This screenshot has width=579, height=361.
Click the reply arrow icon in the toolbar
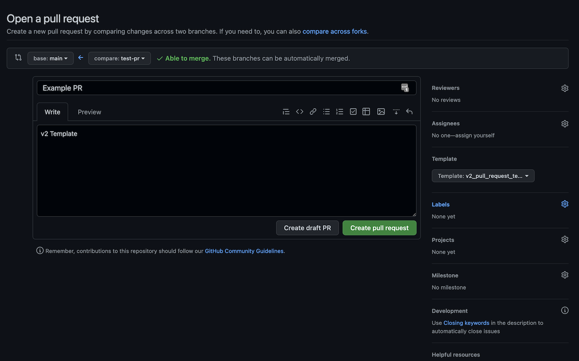pos(409,111)
